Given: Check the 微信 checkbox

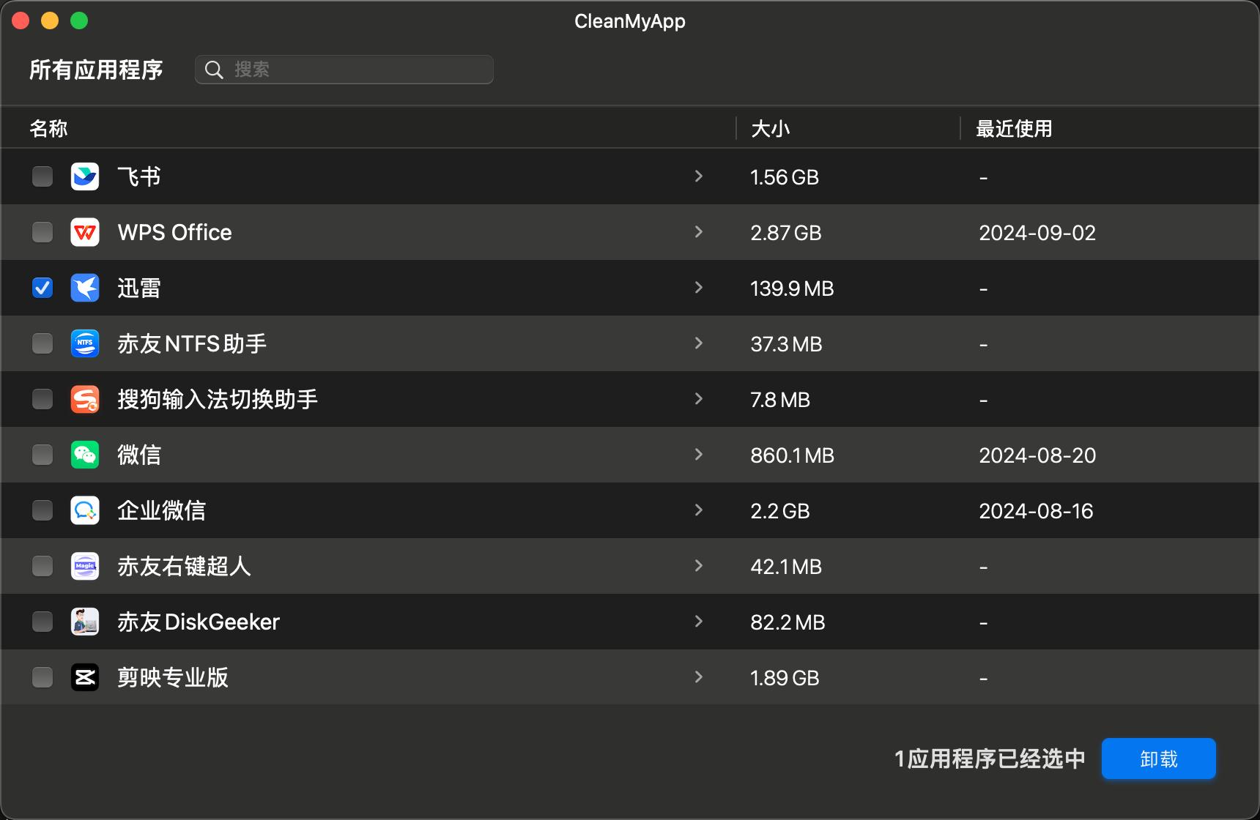Looking at the screenshot, I should click(x=42, y=455).
